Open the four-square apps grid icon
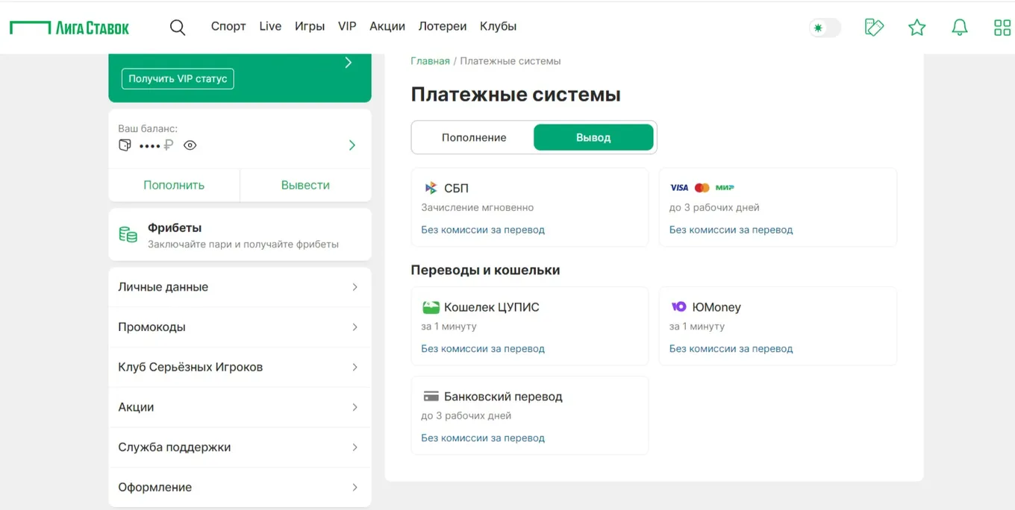 1002,28
